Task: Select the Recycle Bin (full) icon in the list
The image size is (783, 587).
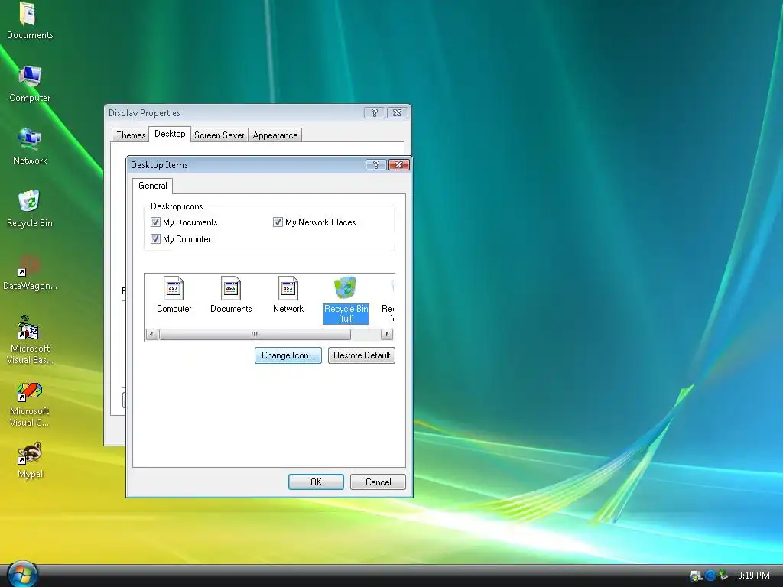Action: [x=346, y=300]
